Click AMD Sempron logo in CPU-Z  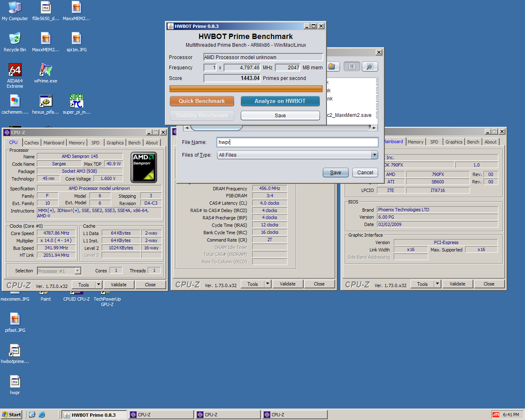point(144,167)
